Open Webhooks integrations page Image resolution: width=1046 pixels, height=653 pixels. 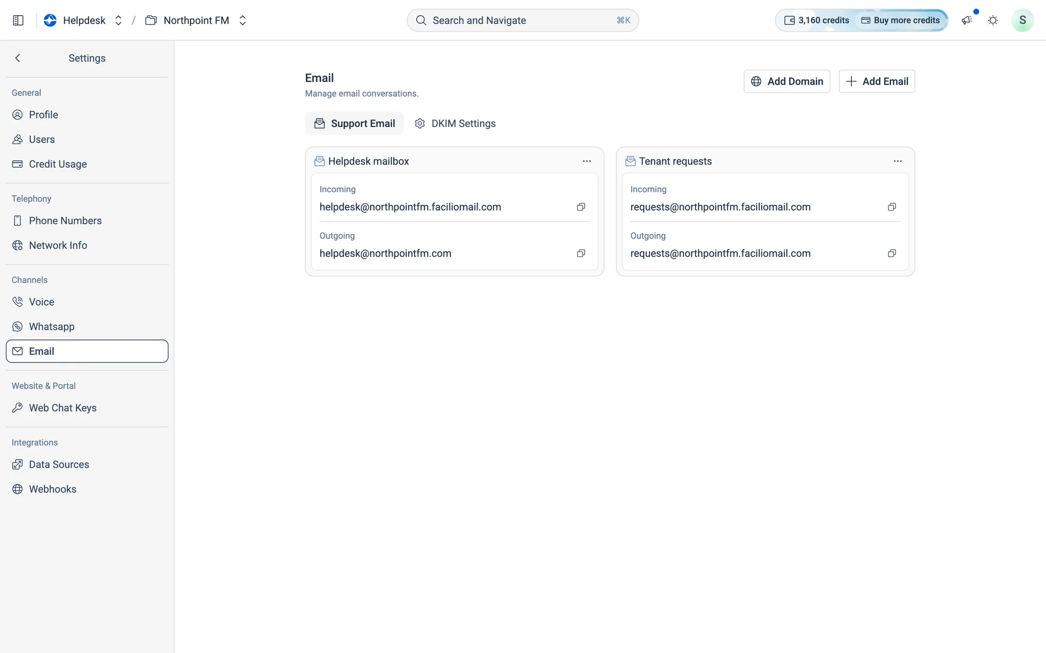coord(87,489)
